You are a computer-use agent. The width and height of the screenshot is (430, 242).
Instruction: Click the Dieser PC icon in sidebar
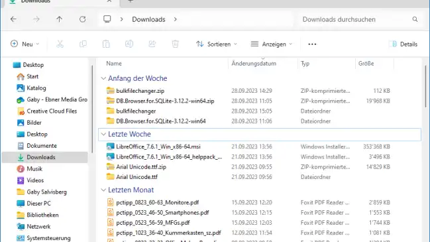21,204
